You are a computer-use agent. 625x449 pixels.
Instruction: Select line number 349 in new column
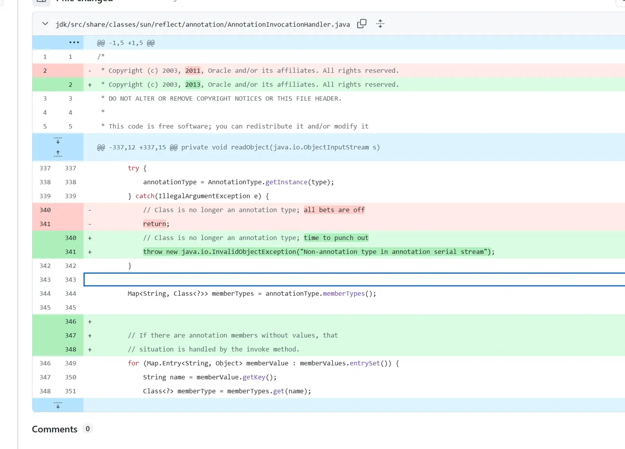[71, 363]
